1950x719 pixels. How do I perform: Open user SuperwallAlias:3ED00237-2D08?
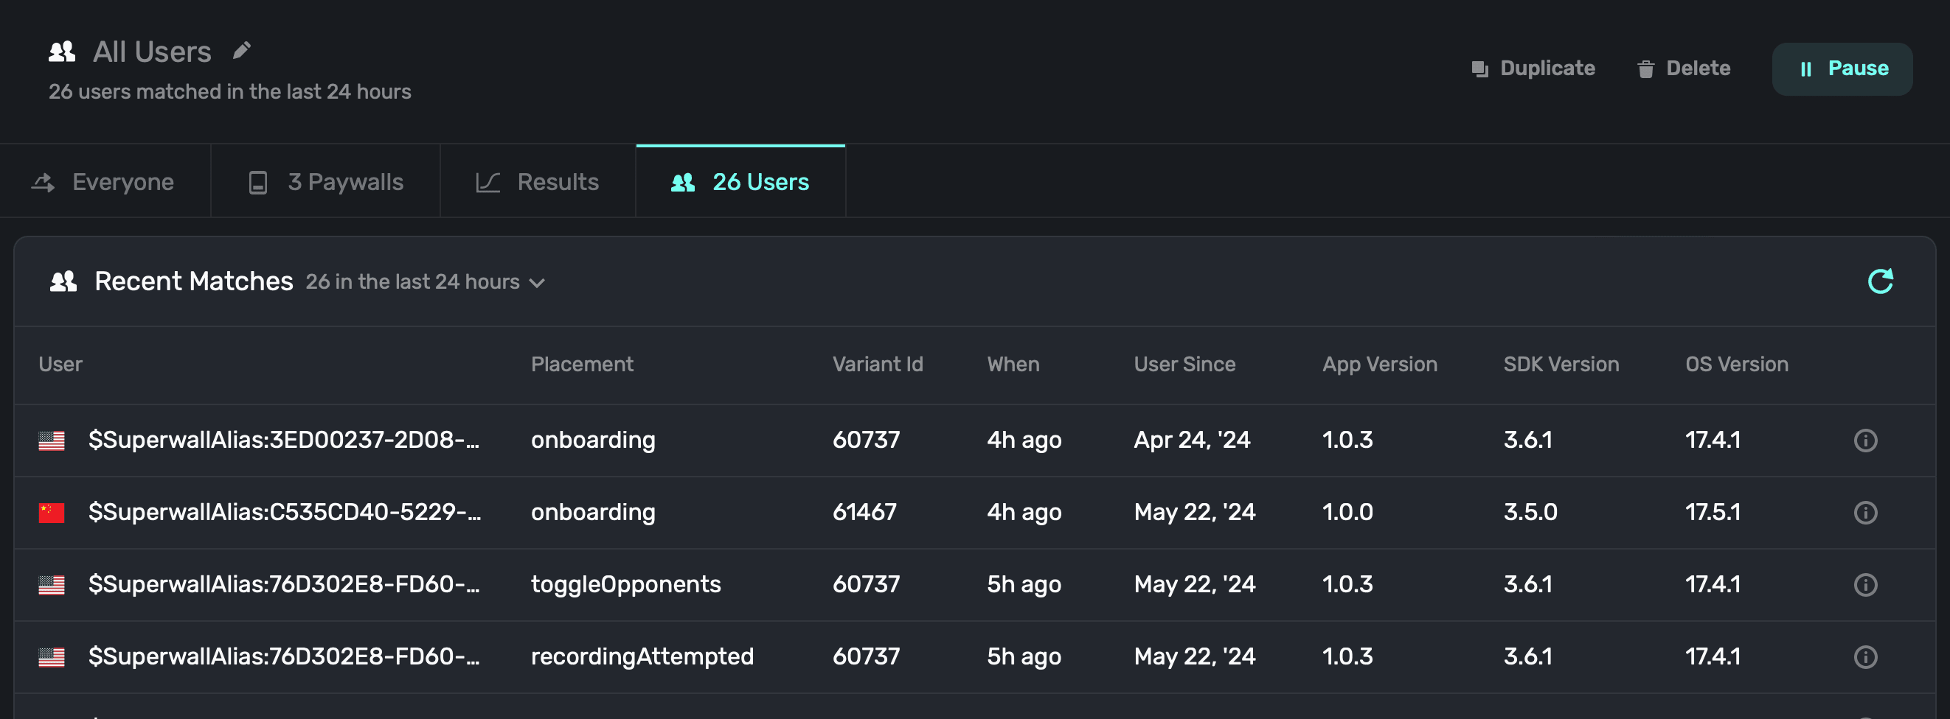coord(283,440)
